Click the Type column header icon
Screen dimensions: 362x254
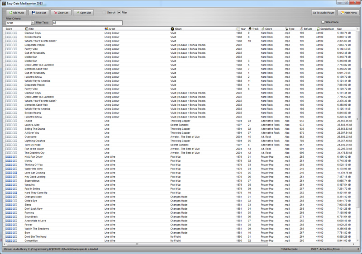tap(286, 29)
